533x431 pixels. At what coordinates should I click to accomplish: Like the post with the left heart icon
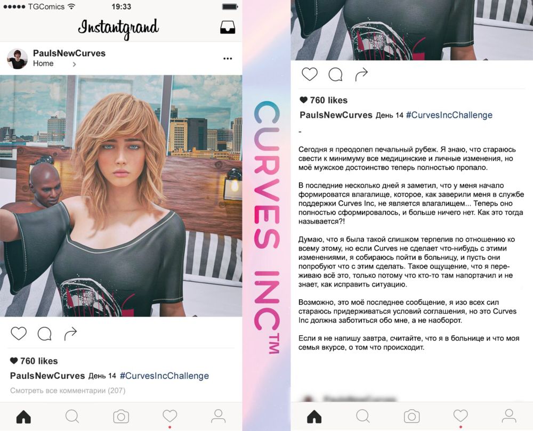[19, 334]
